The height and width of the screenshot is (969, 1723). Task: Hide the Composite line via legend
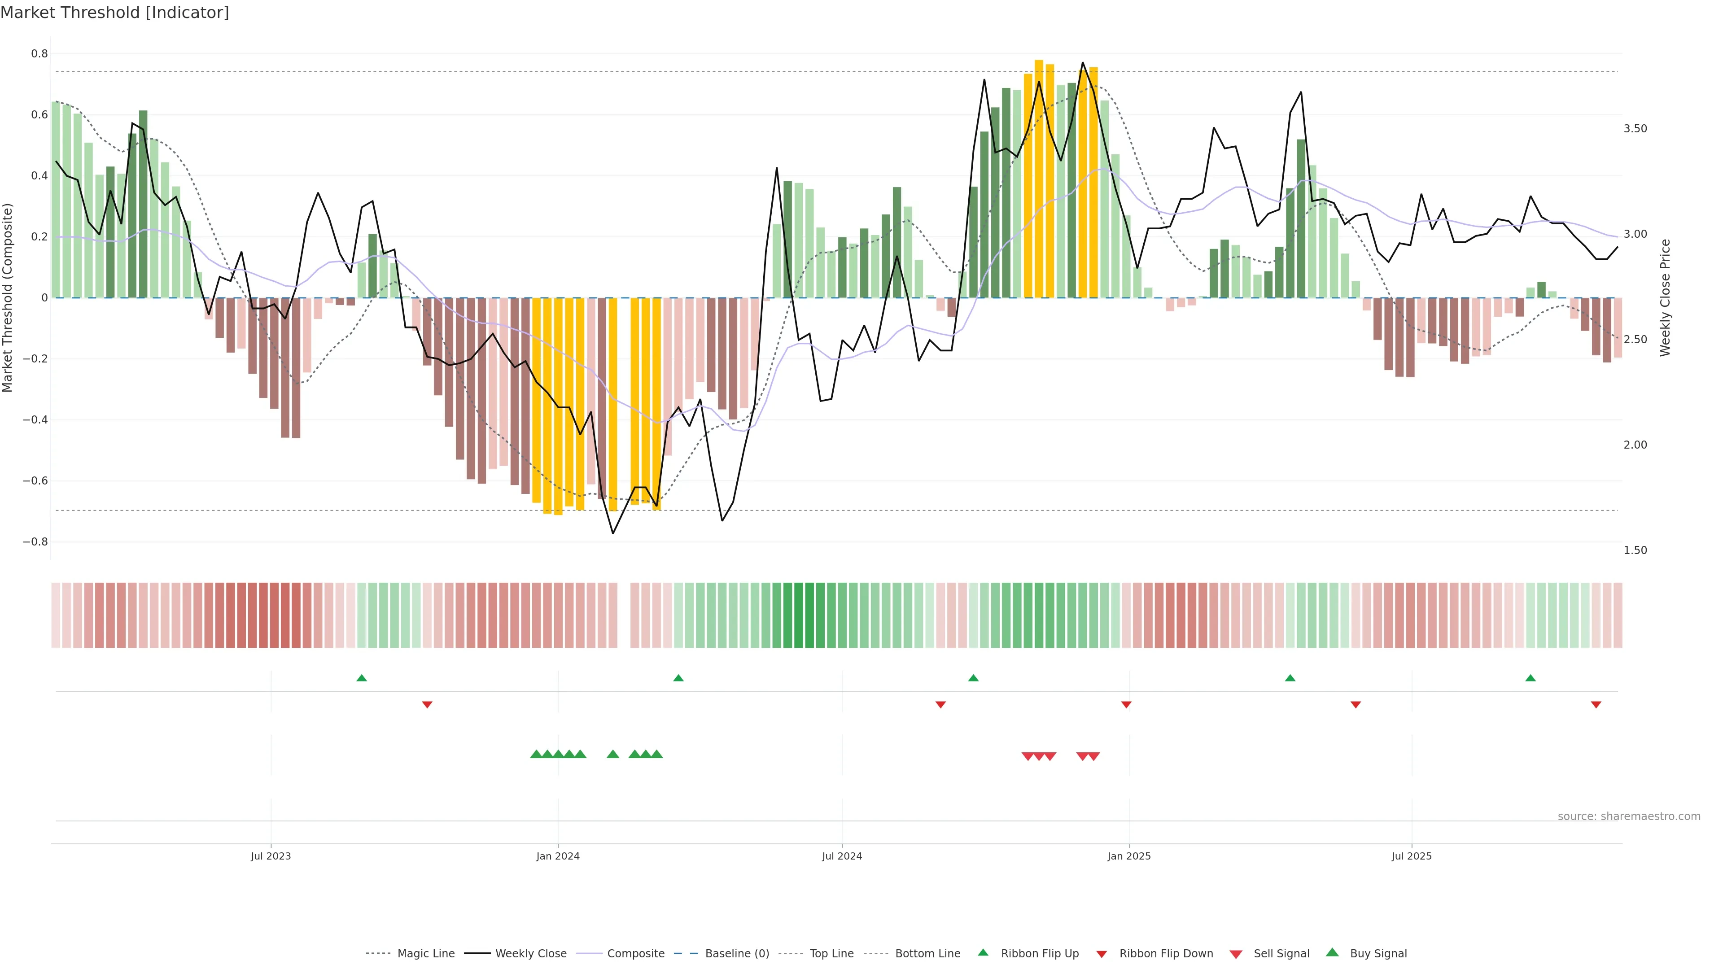635,954
